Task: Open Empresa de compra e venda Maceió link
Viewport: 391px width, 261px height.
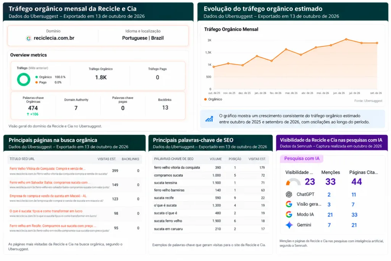Action: (48, 196)
